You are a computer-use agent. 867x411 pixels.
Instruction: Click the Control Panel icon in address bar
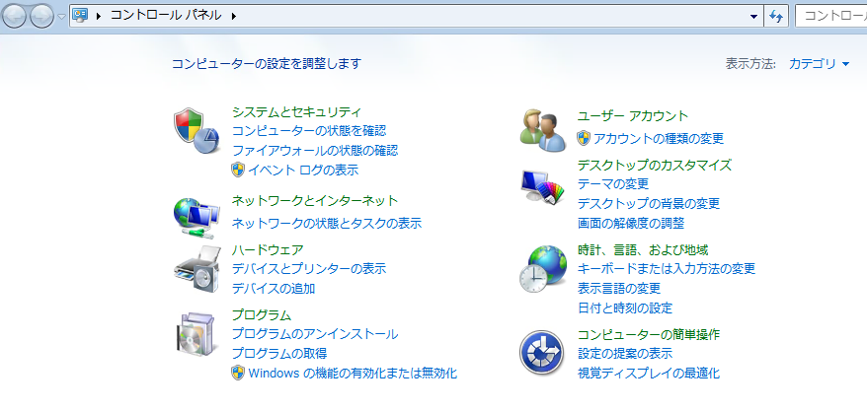(81, 16)
